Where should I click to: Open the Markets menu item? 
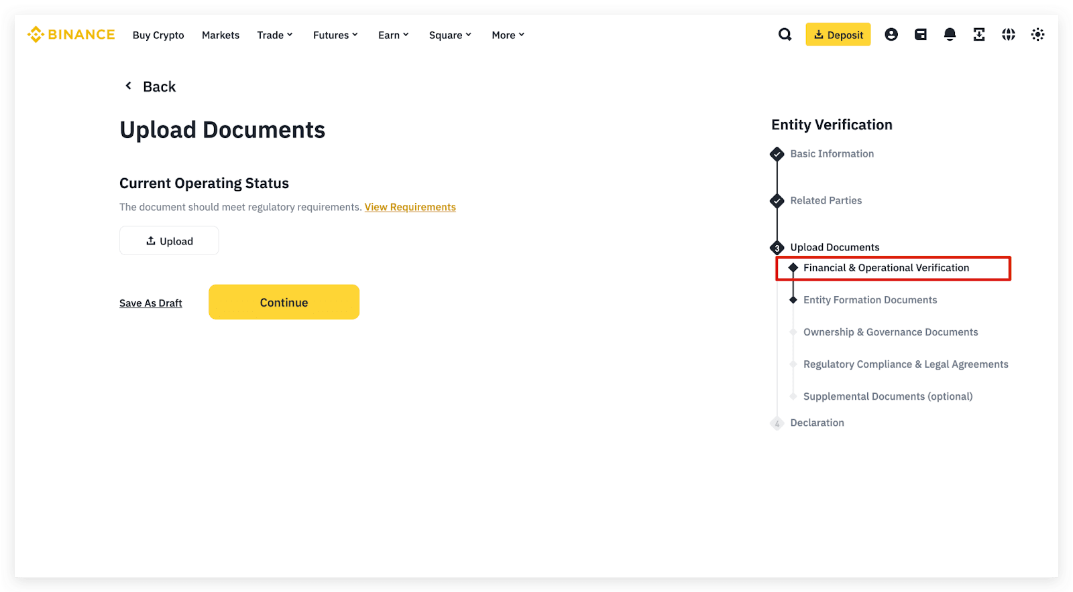coord(221,35)
